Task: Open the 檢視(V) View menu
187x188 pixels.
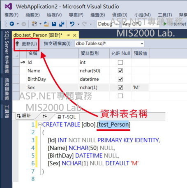Action: pyautogui.click(x=54, y=15)
